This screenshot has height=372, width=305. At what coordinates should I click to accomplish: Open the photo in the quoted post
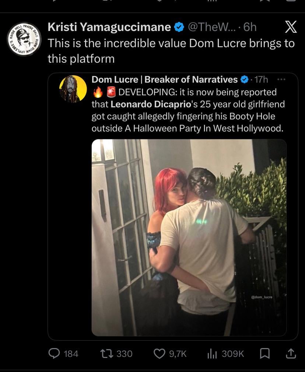click(189, 237)
